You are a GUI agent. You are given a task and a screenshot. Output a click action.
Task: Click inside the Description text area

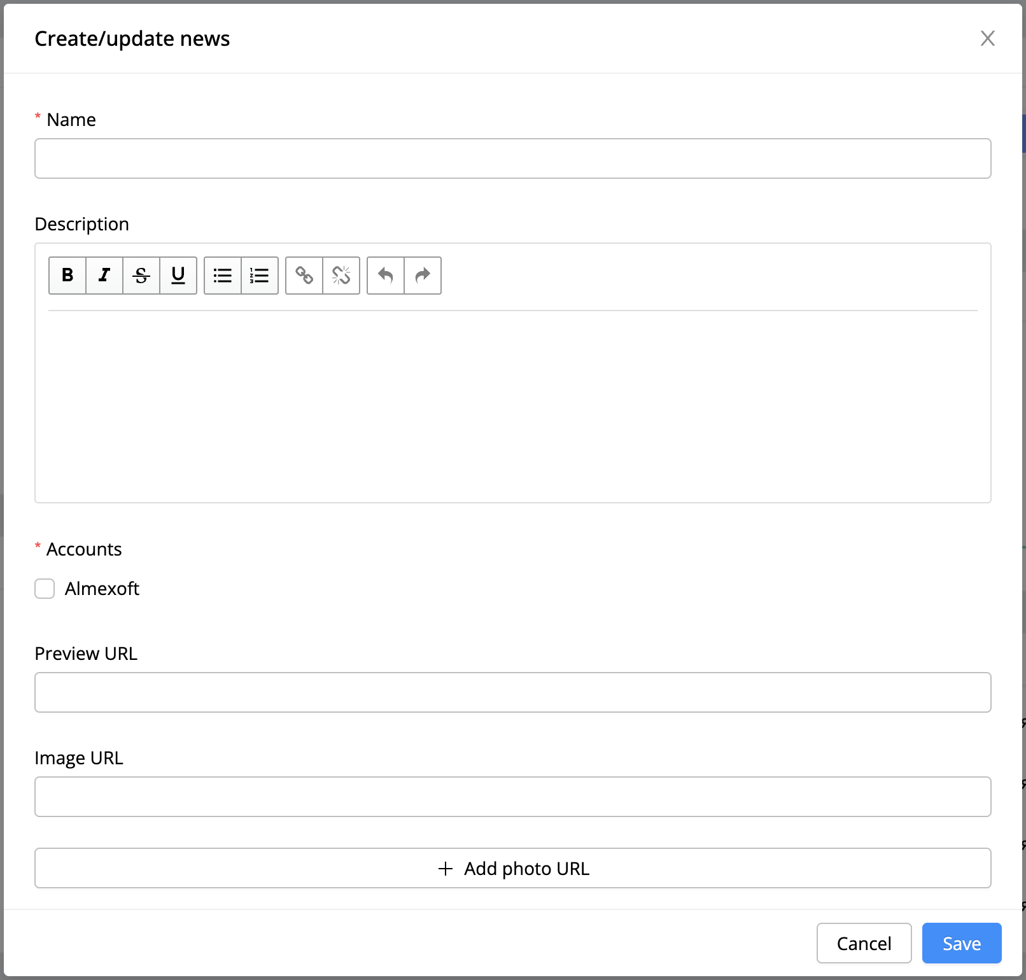pos(513,406)
